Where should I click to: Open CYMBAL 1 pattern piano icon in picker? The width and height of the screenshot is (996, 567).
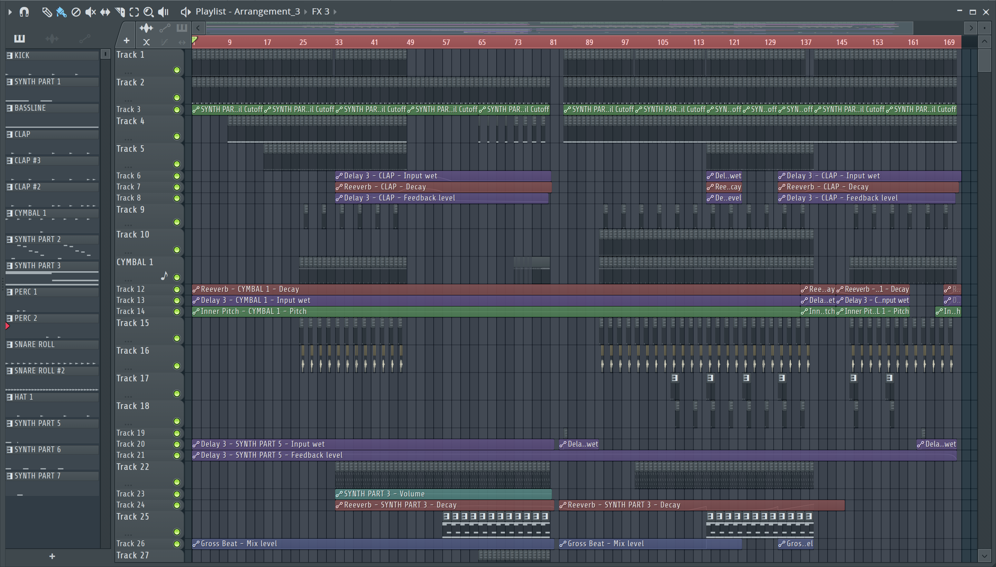pos(9,213)
